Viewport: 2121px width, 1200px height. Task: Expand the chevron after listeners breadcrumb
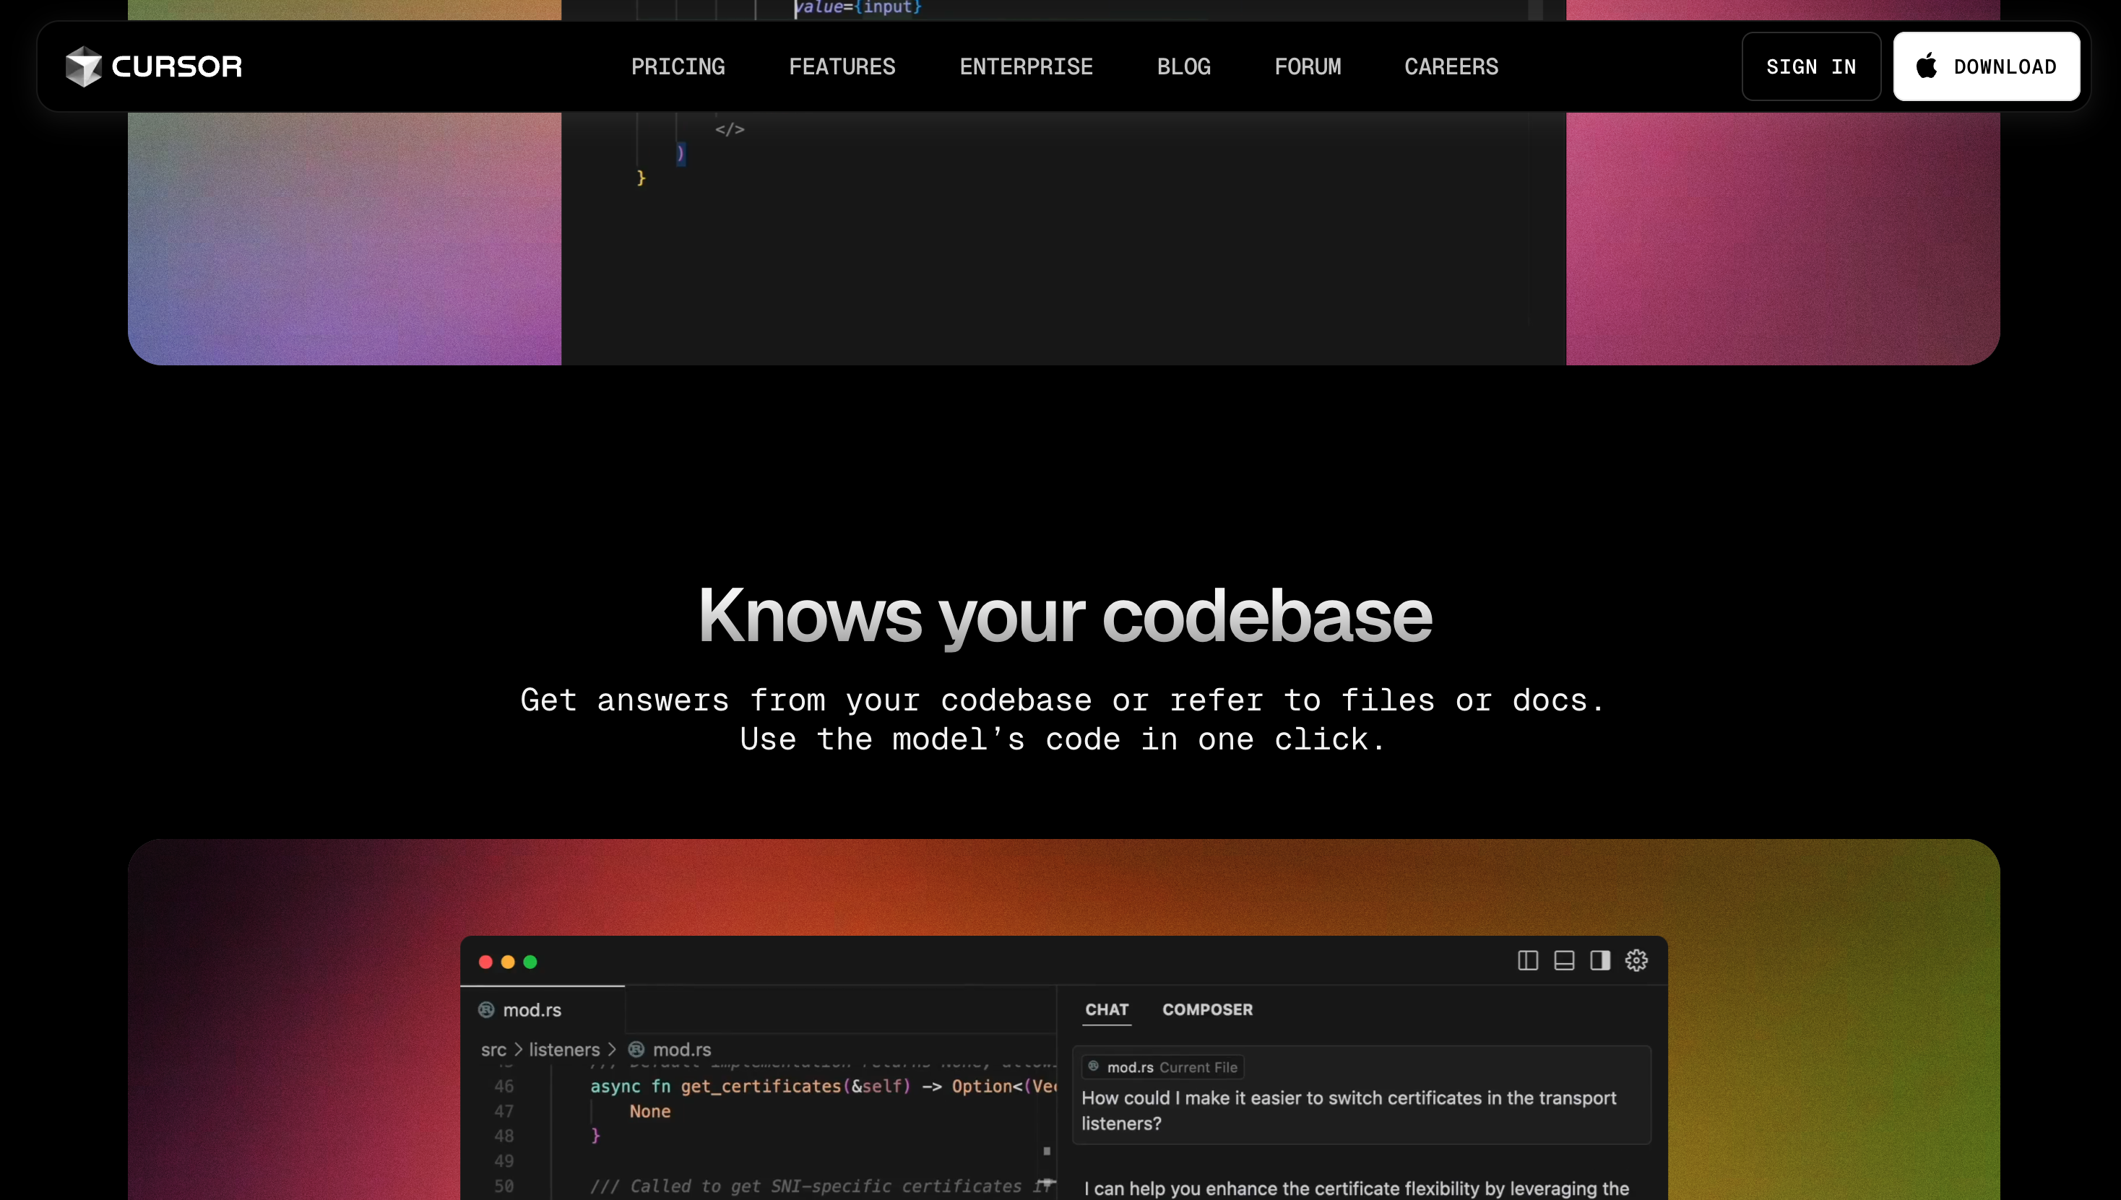point(612,1049)
